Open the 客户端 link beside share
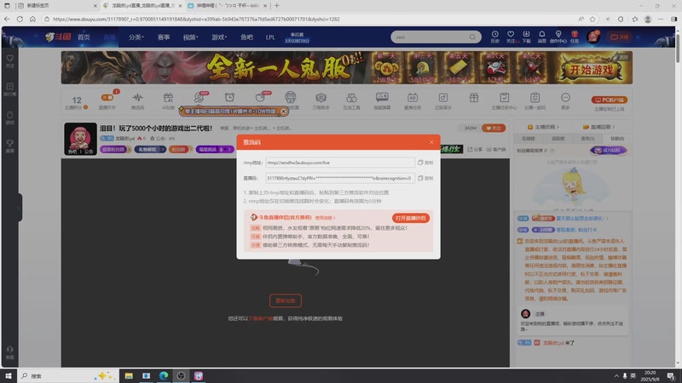Screen dimensions: 682x383 pos(496,150)
